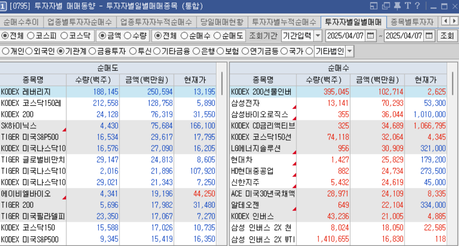Select the 순매수 filter radio button
Viewport: 459px width, 246px height.
tap(184, 36)
